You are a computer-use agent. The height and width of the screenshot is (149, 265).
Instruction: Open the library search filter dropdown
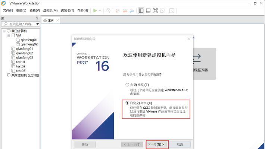[x=38, y=24]
